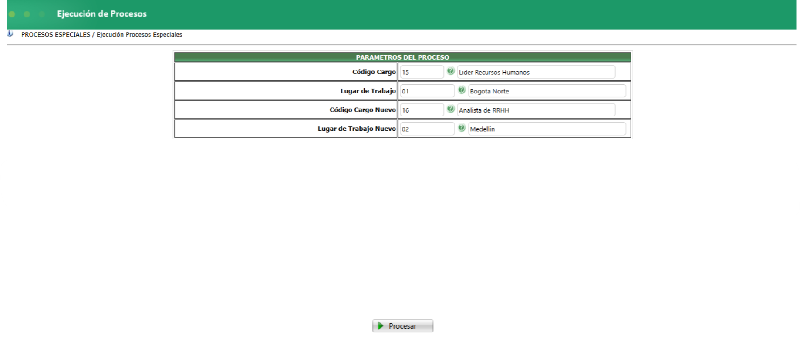Click the Lugar de Trabajo Nuevo label
Viewport: 800px width, 342px height.
(x=357, y=129)
